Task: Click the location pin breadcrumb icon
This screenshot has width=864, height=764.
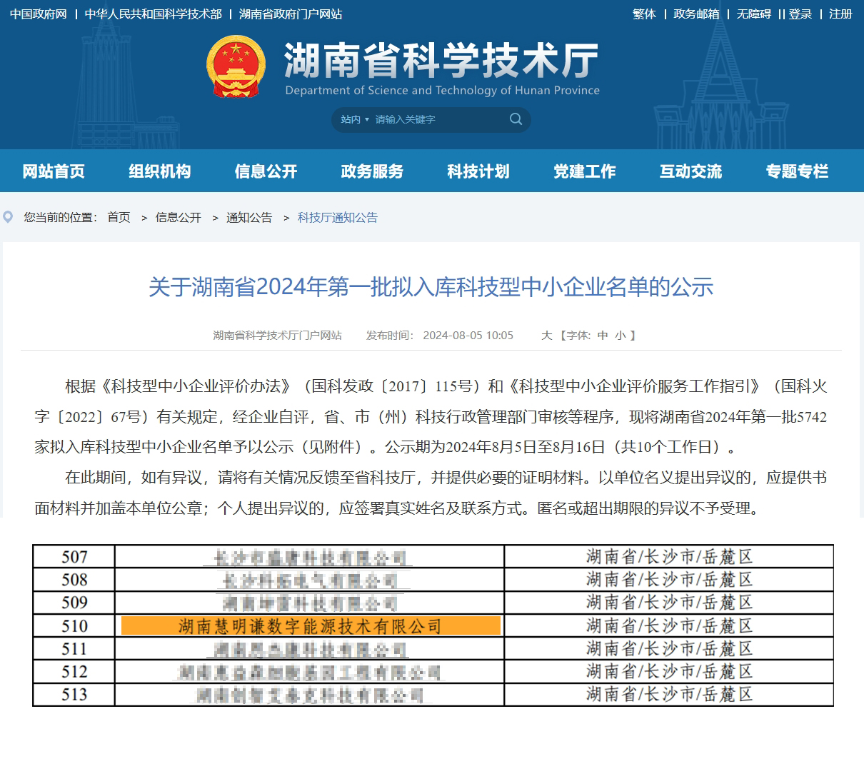Action: pyautogui.click(x=9, y=217)
